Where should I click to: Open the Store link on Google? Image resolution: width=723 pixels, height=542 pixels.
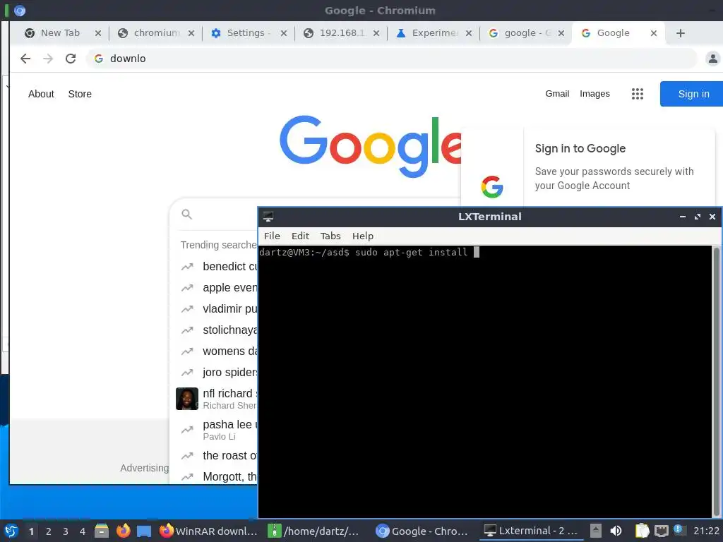point(80,94)
